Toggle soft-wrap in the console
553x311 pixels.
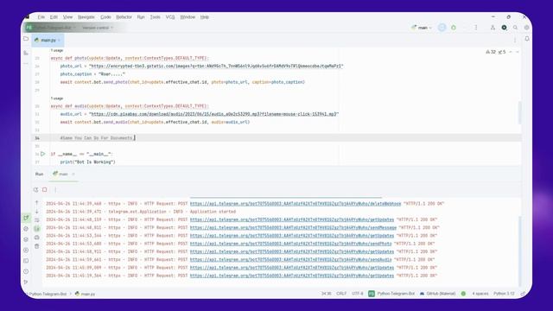(36, 220)
